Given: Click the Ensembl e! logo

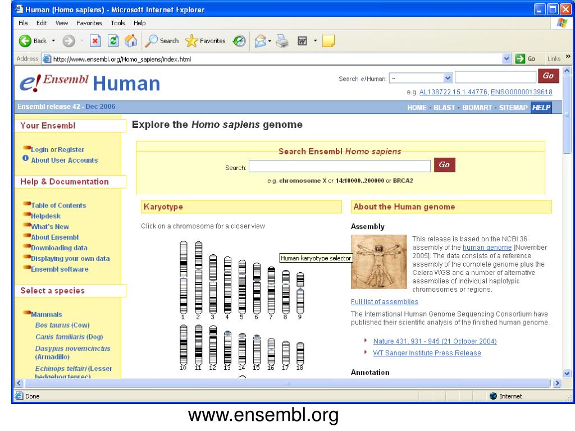Looking at the screenshot, I should pos(54,82).
